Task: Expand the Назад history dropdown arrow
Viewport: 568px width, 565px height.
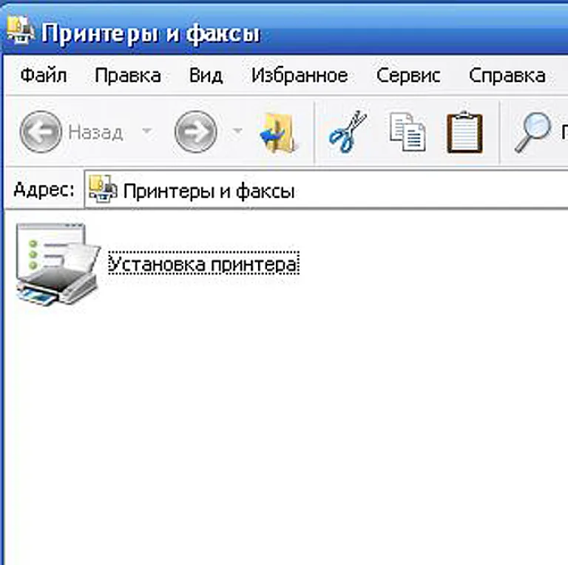Action: [146, 130]
